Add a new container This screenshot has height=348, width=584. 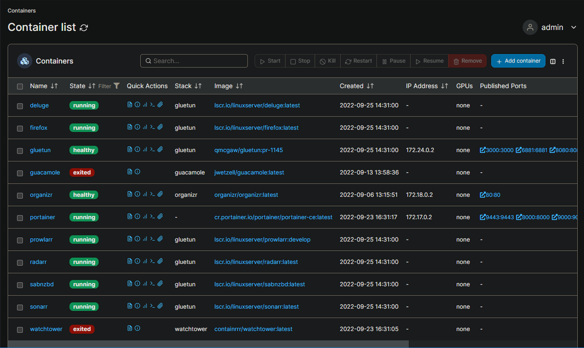click(518, 61)
